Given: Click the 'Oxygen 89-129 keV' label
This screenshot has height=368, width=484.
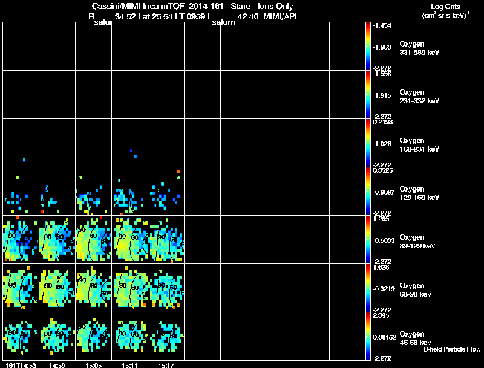Looking at the screenshot, I should (x=417, y=242).
